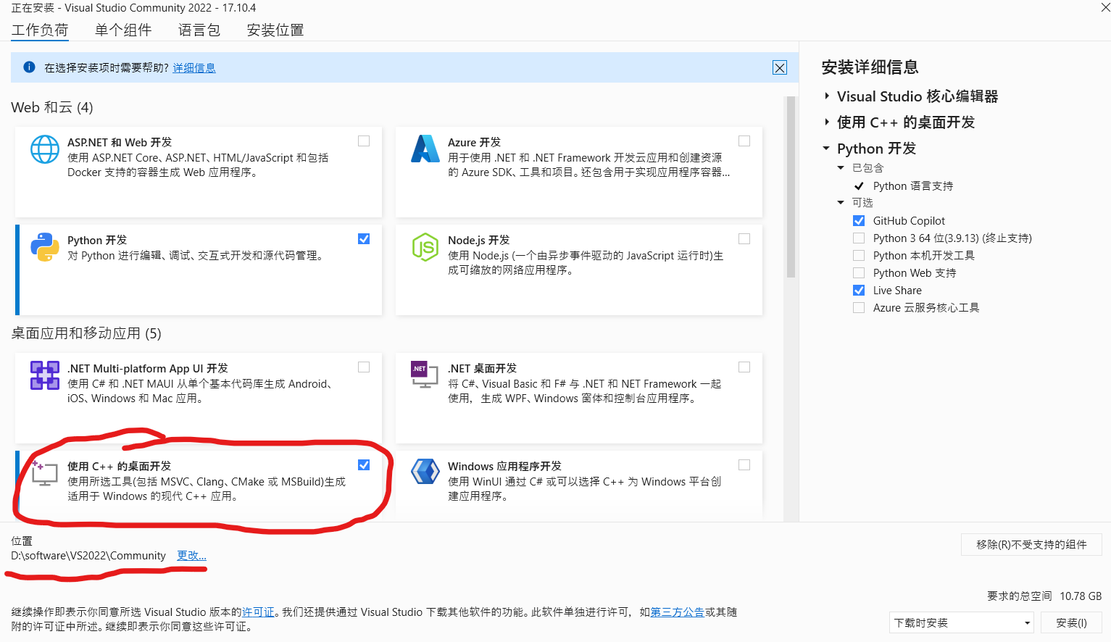This screenshot has width=1111, height=642.
Task: Click the blue info icon in help banner
Action: click(30, 67)
